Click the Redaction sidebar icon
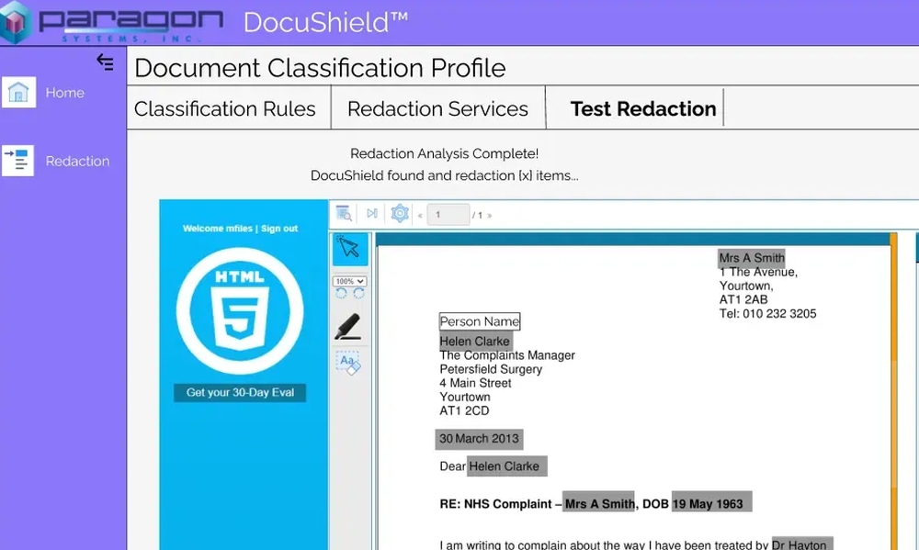This screenshot has width=919, height=550. pyautogui.click(x=18, y=161)
